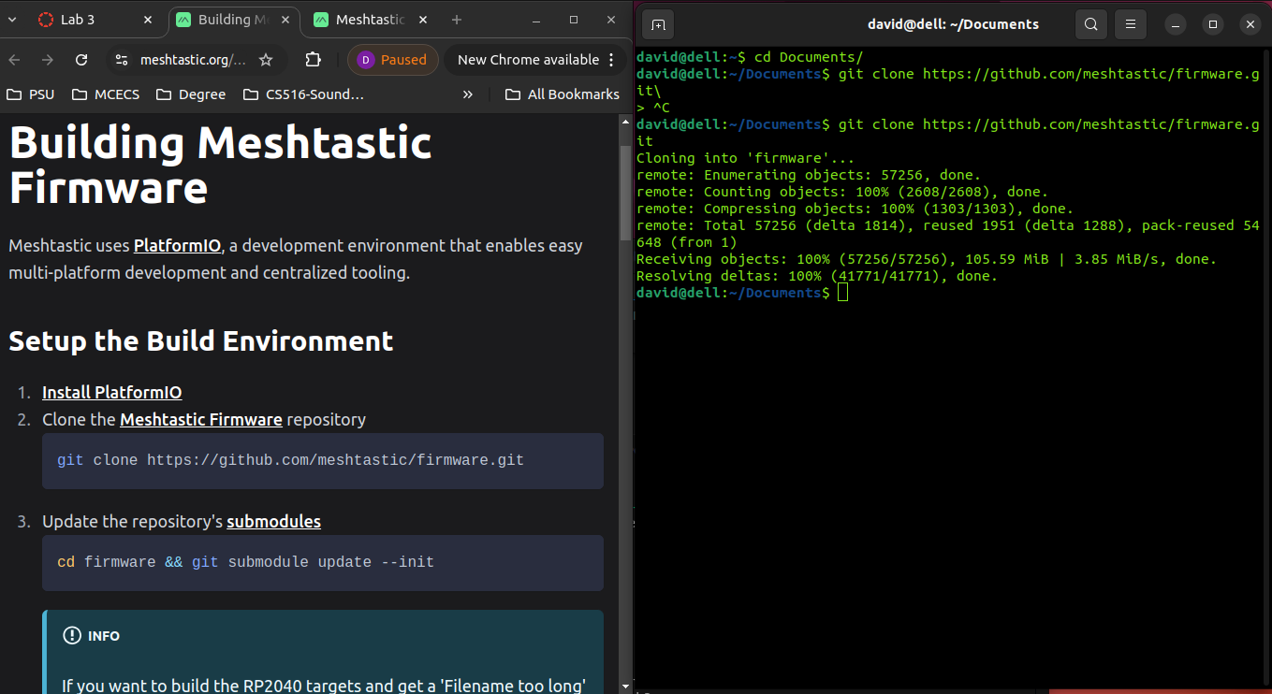Switch to the Lab 3 tab
The image size is (1272, 694).
click(x=89, y=20)
